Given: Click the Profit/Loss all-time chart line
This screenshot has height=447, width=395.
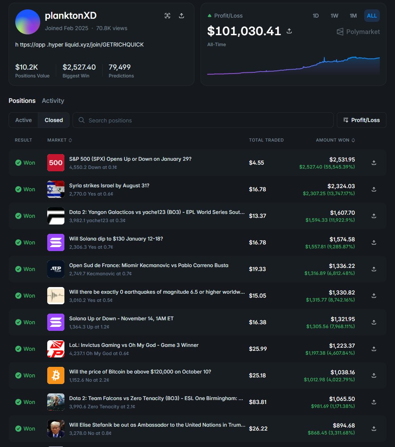Looking at the screenshot, I should 294,66.
